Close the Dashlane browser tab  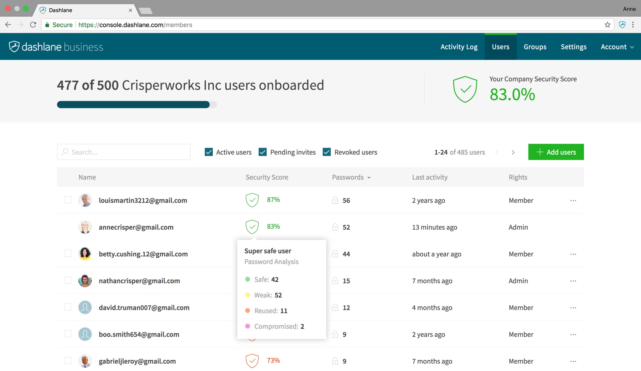[x=130, y=10]
